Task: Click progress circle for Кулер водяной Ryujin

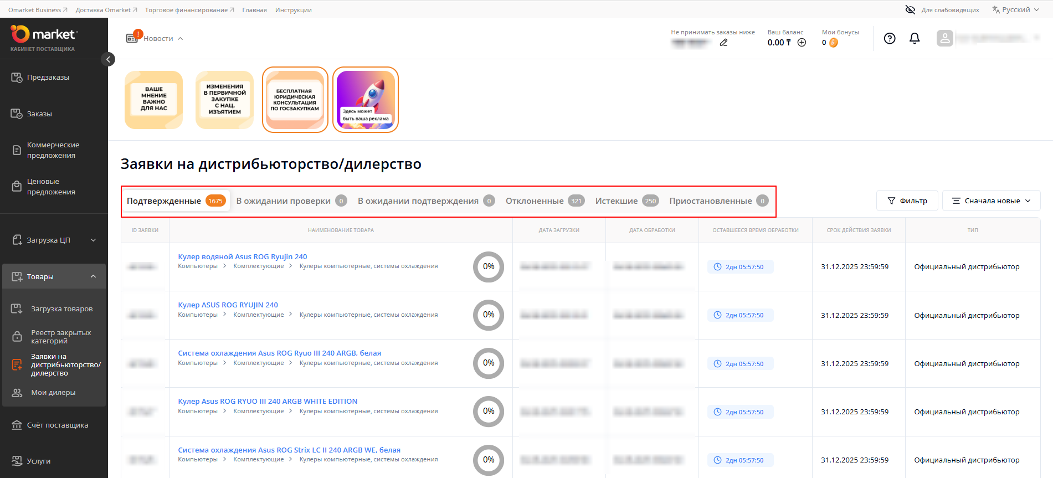Action: (489, 266)
